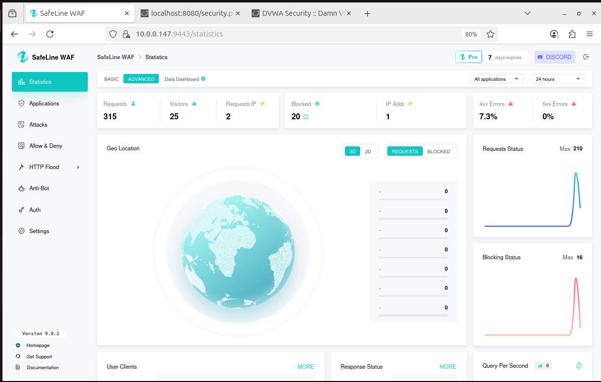The width and height of the screenshot is (601, 382).
Task: Click MORE link in Response Status panel
Action: tap(448, 367)
